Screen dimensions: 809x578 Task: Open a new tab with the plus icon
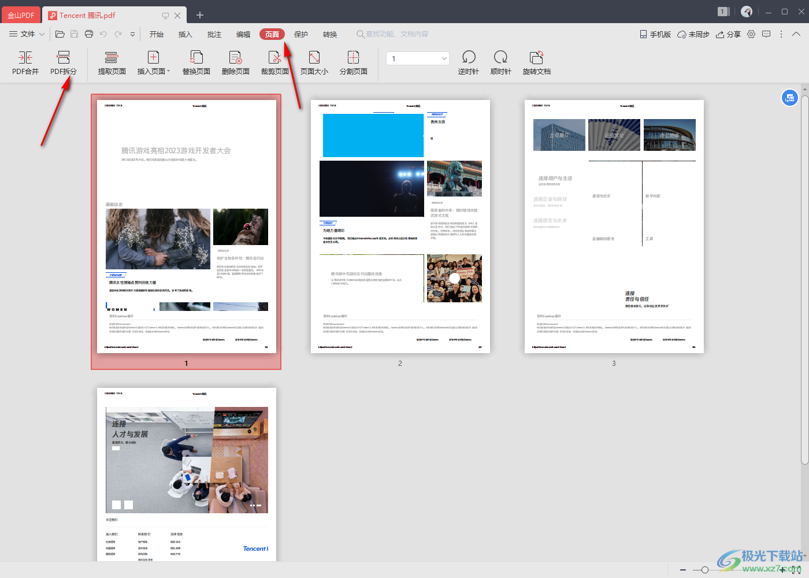(x=200, y=15)
